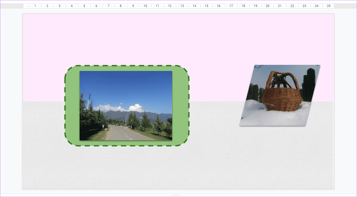Click the speaker notes three-dot handle
The image size is (357, 197).
[176, 195]
